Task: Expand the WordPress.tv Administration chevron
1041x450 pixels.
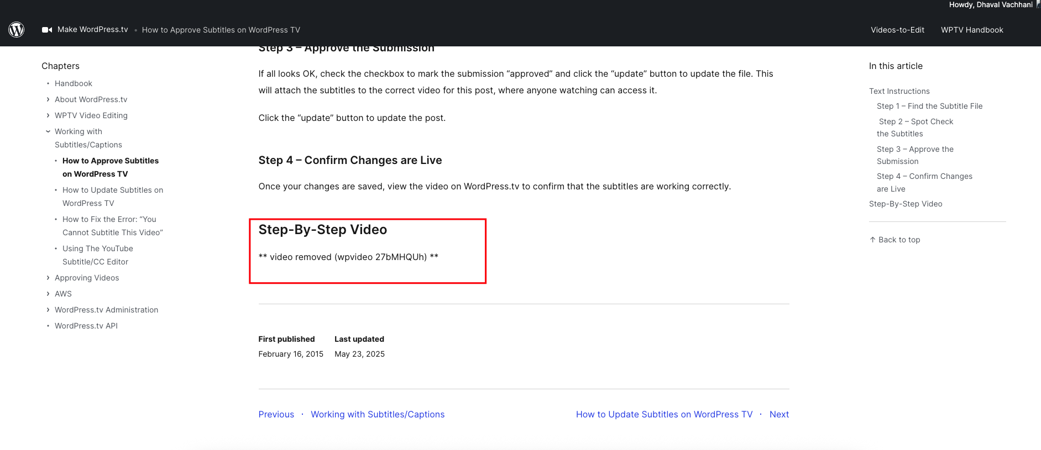Action: click(x=48, y=310)
